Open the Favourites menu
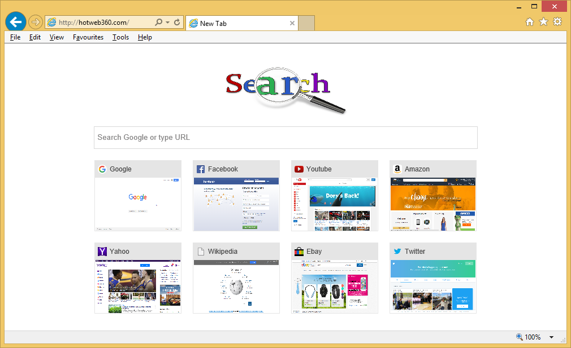The width and height of the screenshot is (571, 348). click(x=88, y=37)
